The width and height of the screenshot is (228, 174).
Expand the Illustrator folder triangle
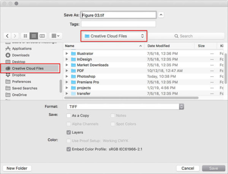click(67, 54)
